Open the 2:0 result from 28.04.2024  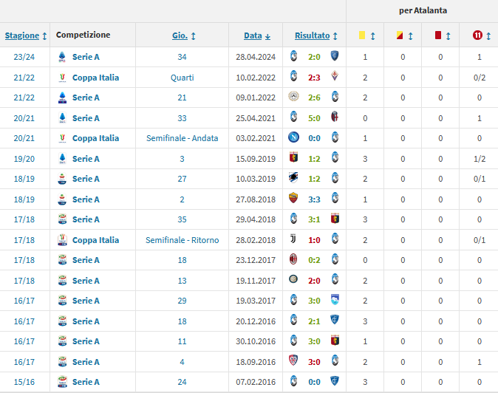(x=314, y=57)
